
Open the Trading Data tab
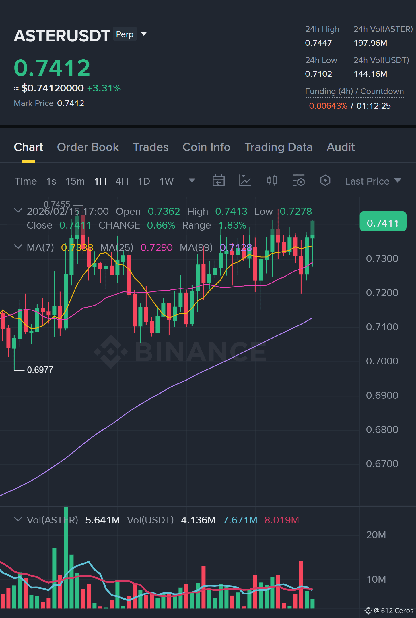pyautogui.click(x=278, y=147)
